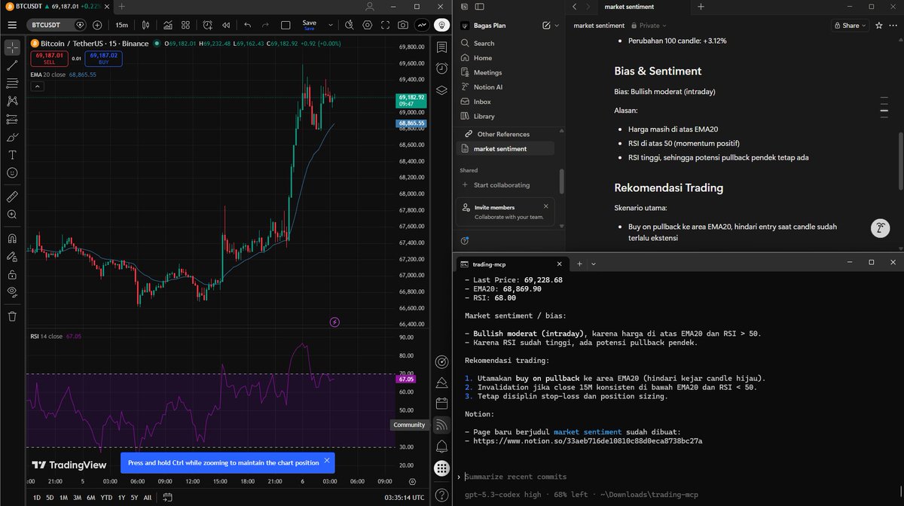Open the Share menu in Notion
The image size is (904, 506).
850,25
